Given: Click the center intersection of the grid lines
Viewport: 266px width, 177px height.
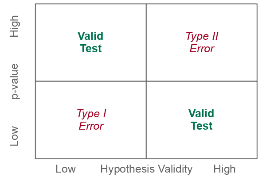Looking at the screenshot, I should click(x=146, y=81).
